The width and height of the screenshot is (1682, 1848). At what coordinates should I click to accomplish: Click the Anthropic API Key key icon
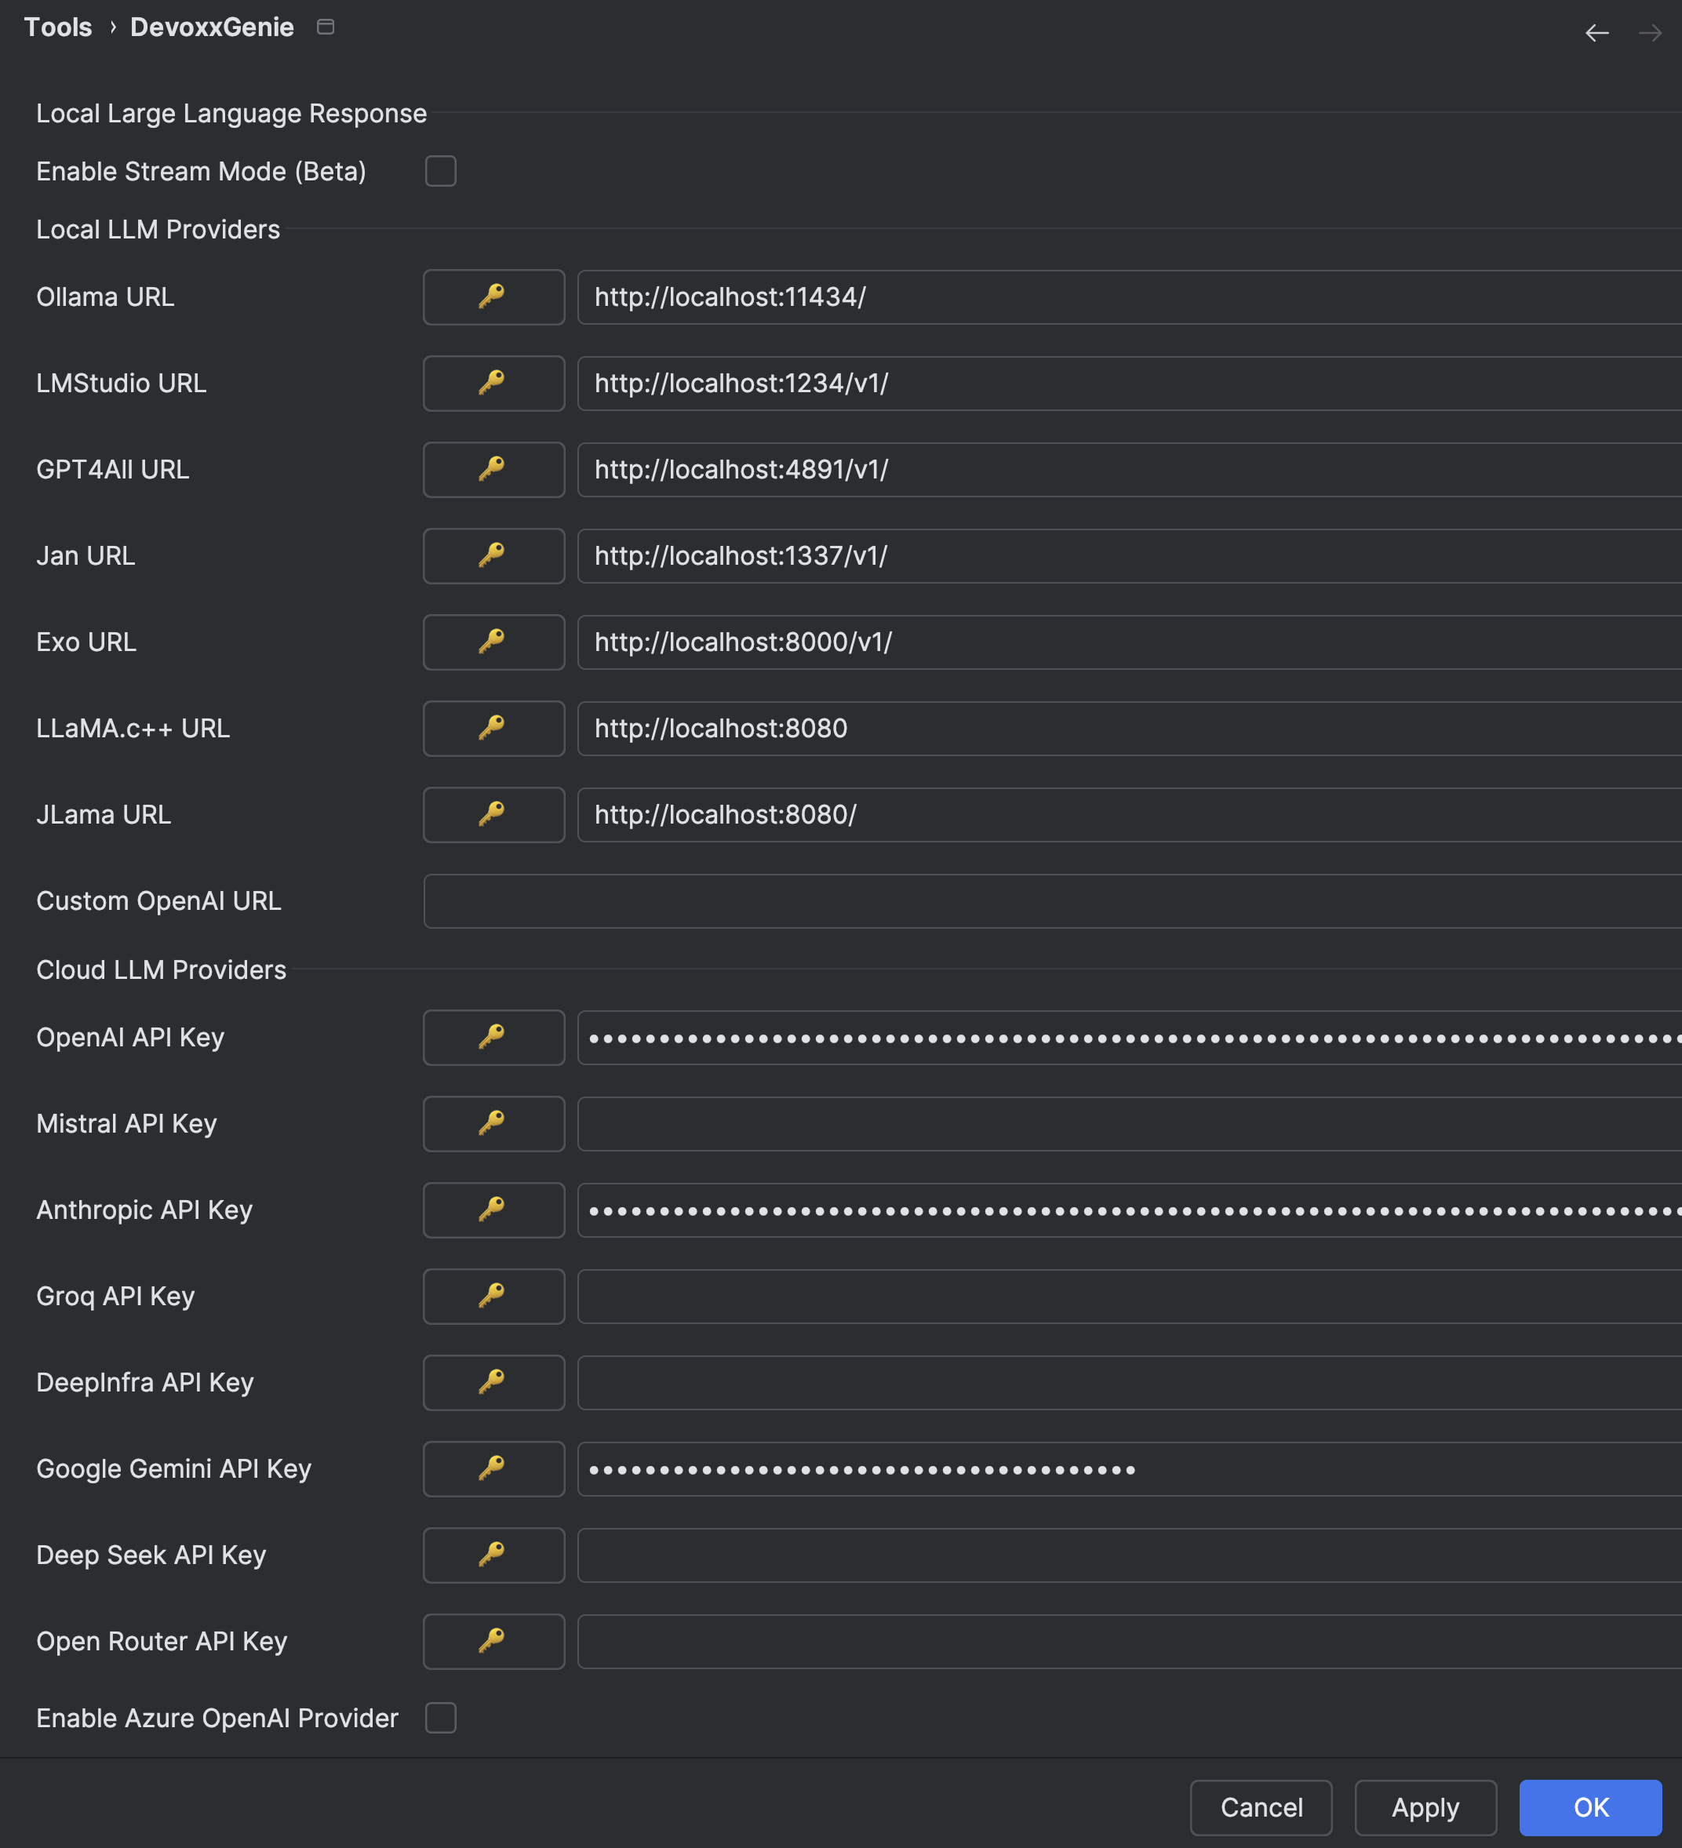click(493, 1210)
